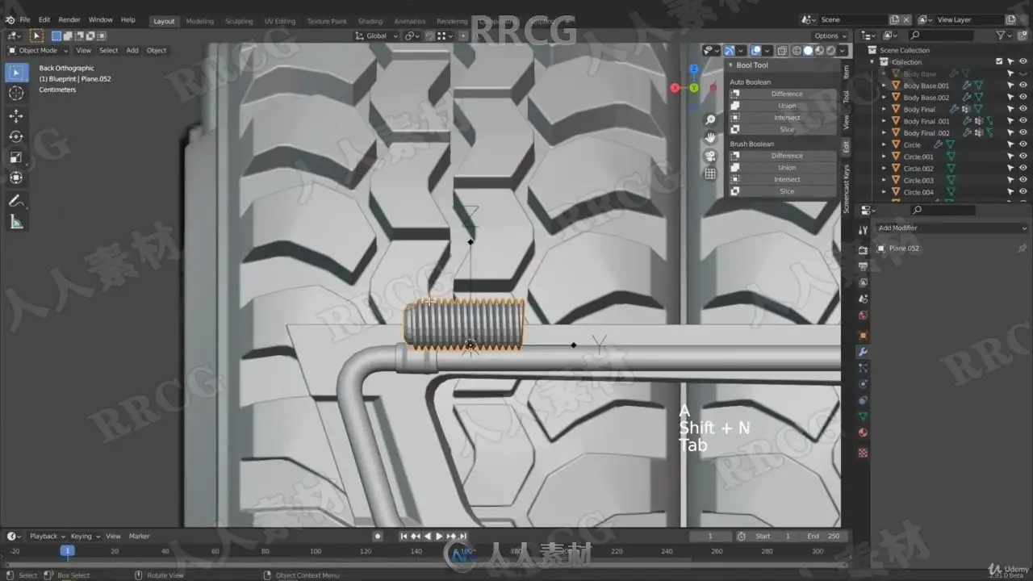Click Auto Boolean Difference button
Screen dimensions: 1033x581
781,94
